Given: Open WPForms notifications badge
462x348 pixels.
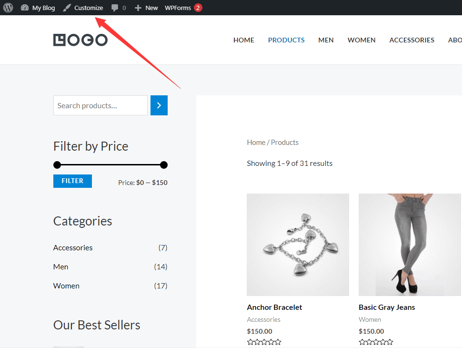Looking at the screenshot, I should click(198, 8).
